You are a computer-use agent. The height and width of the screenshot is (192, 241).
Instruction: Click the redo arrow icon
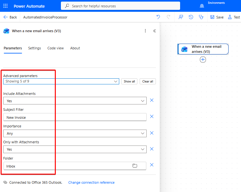coord(169,17)
